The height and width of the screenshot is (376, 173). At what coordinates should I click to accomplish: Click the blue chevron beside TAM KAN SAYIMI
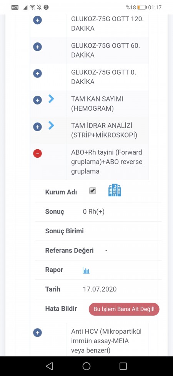click(x=51, y=99)
